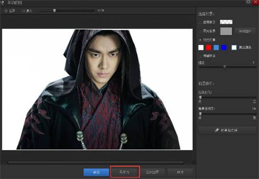Open the more colors link

[x=245, y=47]
